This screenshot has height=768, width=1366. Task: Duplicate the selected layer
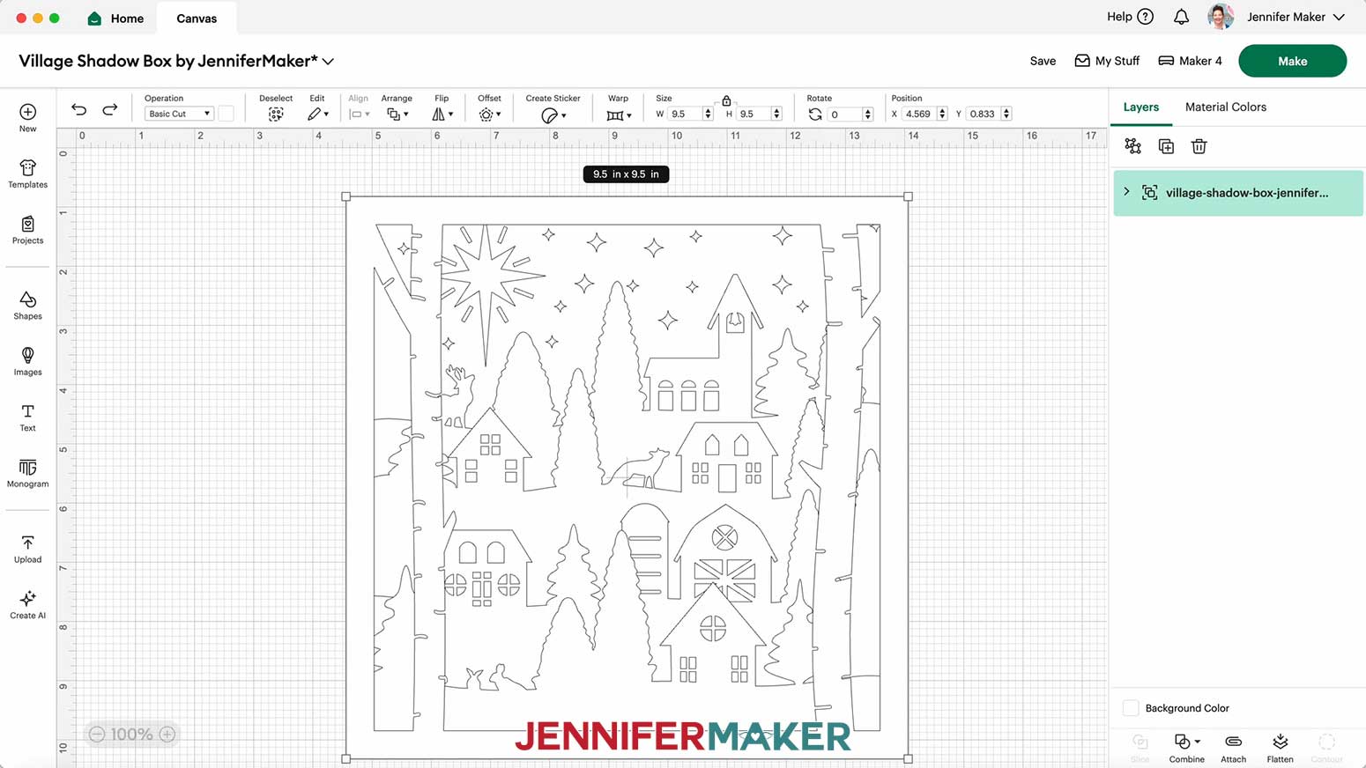(x=1166, y=146)
